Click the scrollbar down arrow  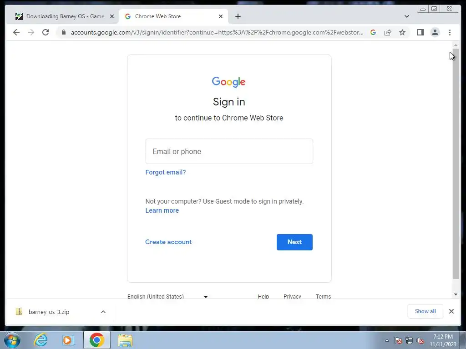tap(456, 294)
